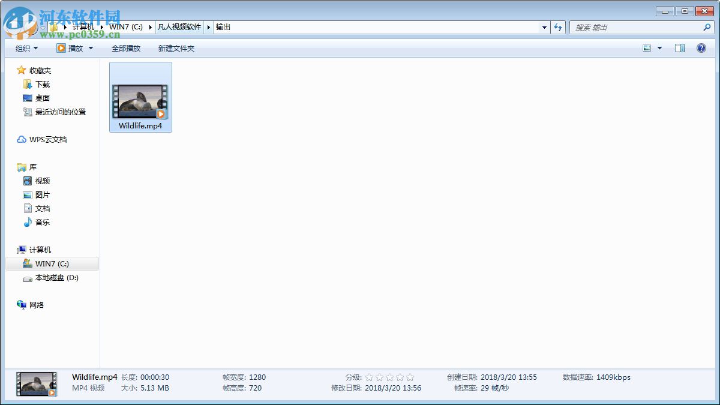720x405 pixels.
Task: Open the 收藏夹 favorites star icon
Action: point(22,70)
